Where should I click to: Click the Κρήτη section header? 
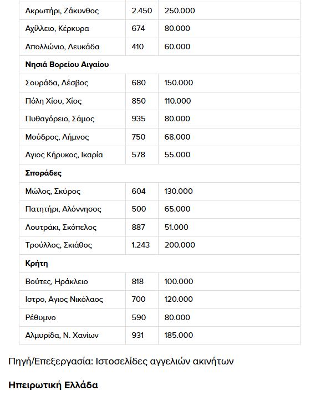[37, 264]
